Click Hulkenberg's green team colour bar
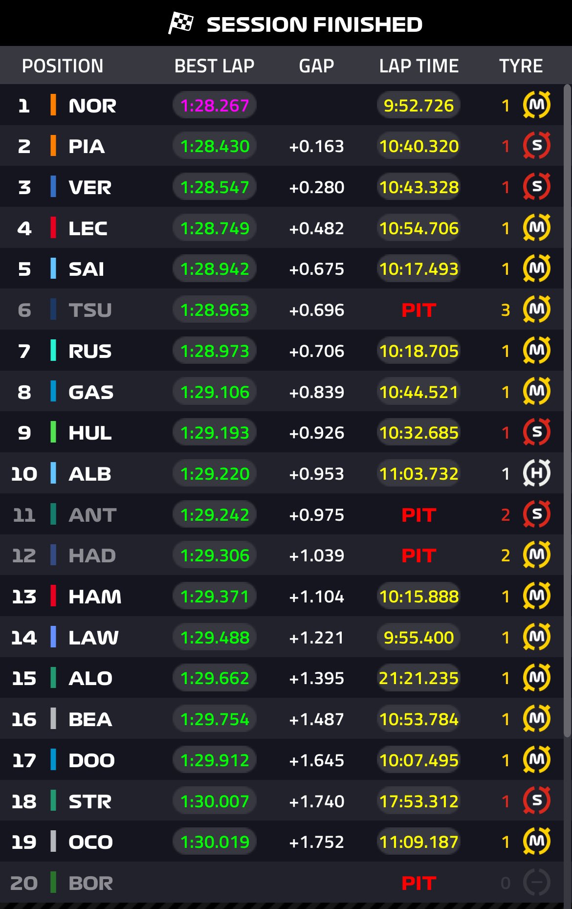572x909 pixels. coord(53,432)
